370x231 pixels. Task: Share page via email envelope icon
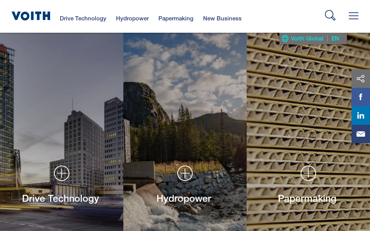pyautogui.click(x=361, y=134)
